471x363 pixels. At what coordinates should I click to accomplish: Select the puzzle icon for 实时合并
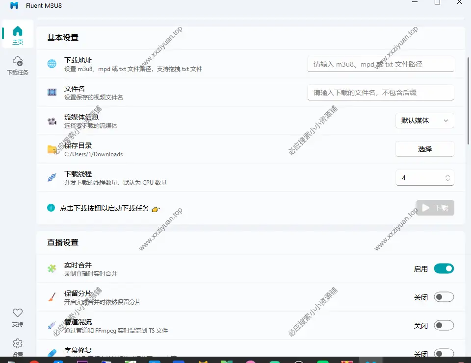52,268
